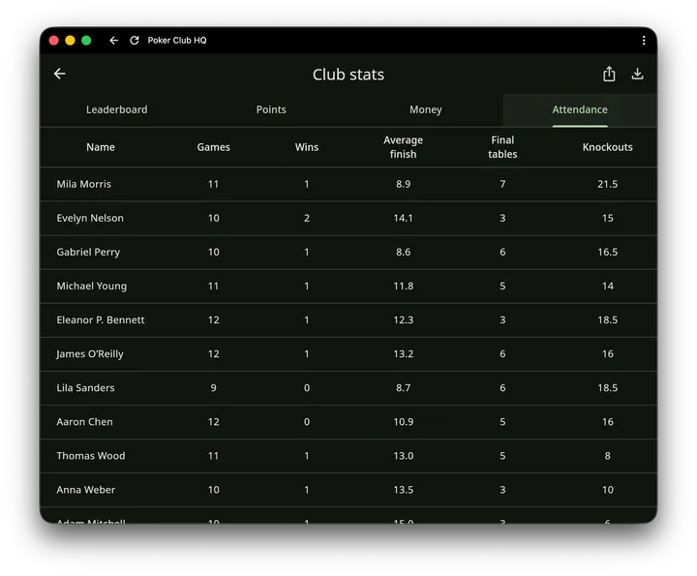Viewport: 697px width, 576px height.
Task: Click Evelyn Nelson's knockouts value 15
Action: click(607, 218)
